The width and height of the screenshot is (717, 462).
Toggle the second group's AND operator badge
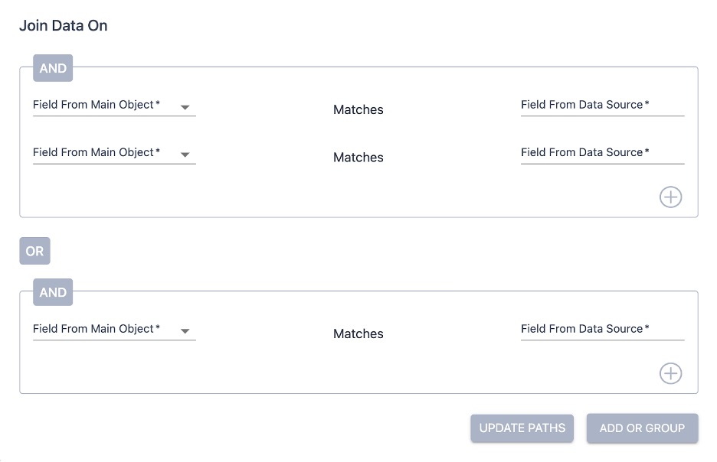pyautogui.click(x=53, y=292)
